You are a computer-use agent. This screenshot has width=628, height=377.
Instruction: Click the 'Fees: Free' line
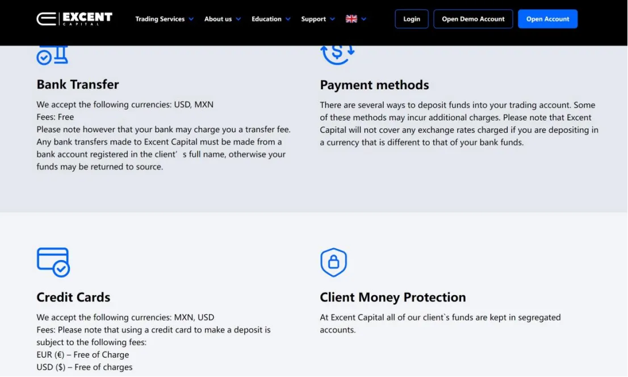tap(55, 117)
